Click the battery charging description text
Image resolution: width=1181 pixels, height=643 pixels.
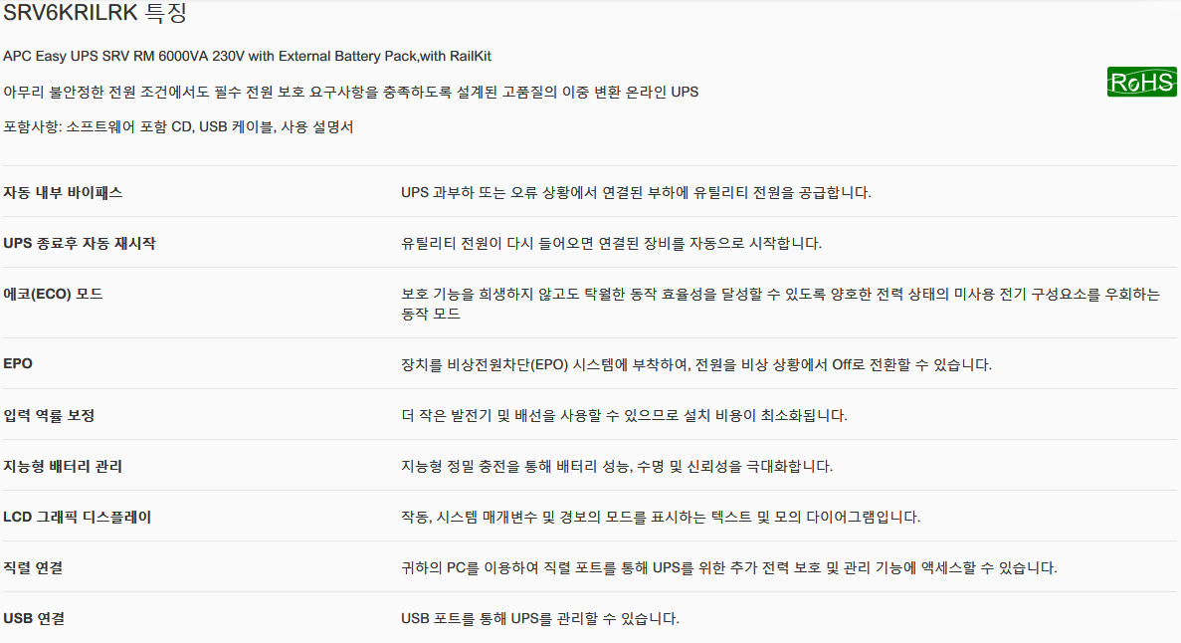click(617, 467)
